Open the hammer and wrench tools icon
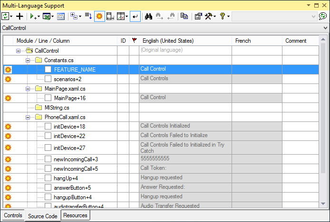The height and width of the screenshot is (222, 330). [209, 16]
